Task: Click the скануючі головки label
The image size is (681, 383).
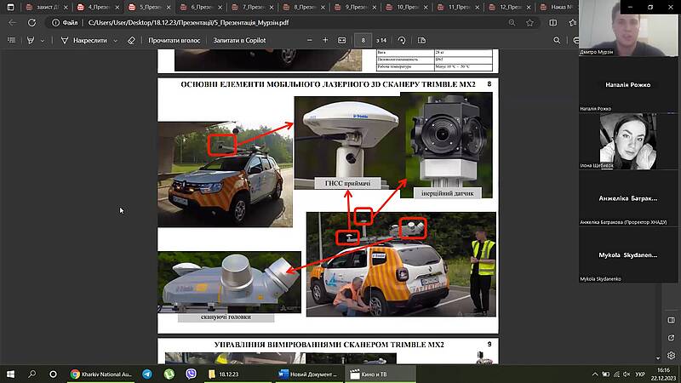Action: [226, 317]
